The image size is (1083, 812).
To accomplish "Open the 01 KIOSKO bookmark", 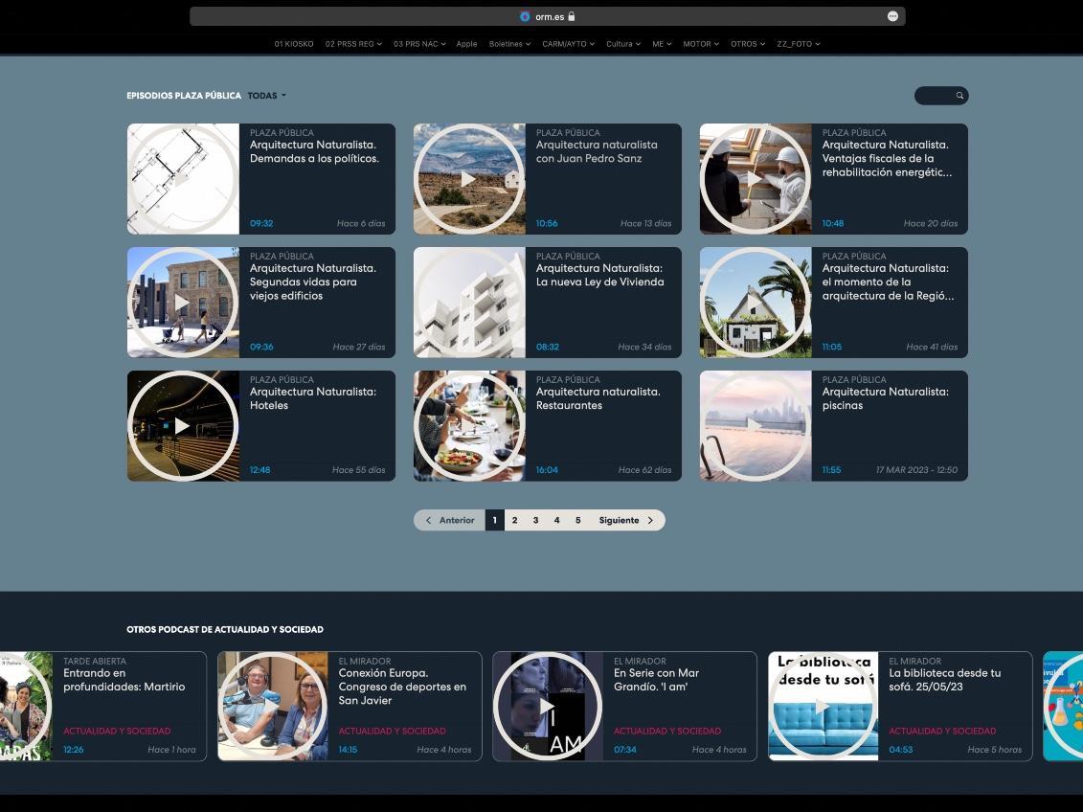I will (x=294, y=44).
